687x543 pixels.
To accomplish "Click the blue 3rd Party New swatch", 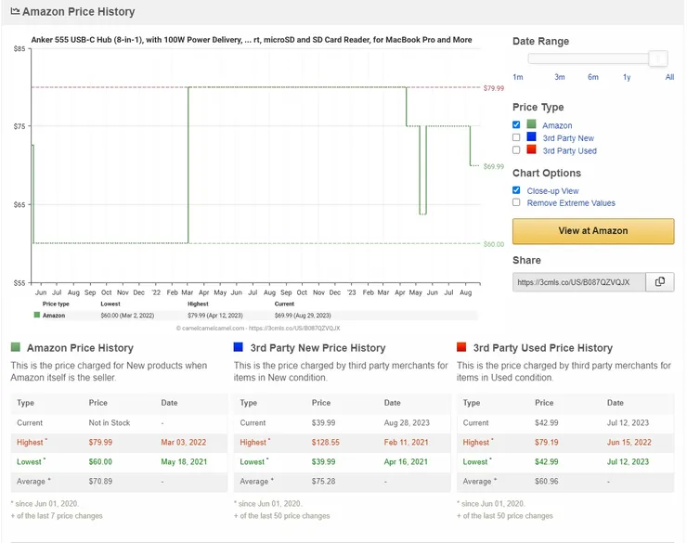I will pos(531,137).
